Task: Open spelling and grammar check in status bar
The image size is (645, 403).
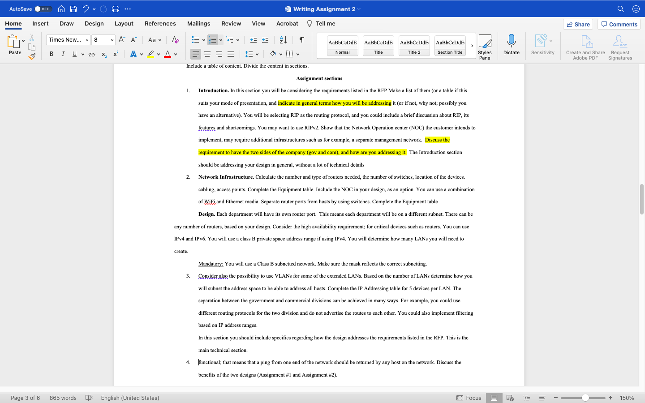Action: coord(89,398)
